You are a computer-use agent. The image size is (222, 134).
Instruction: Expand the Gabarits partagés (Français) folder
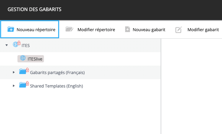14,72
